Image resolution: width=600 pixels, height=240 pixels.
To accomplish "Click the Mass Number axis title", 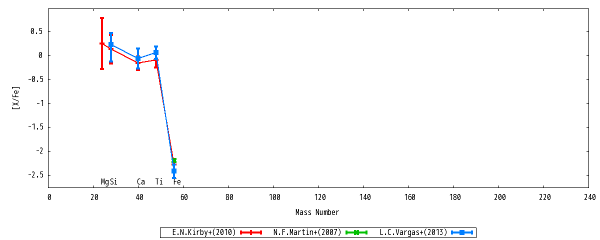I will click(317, 212).
